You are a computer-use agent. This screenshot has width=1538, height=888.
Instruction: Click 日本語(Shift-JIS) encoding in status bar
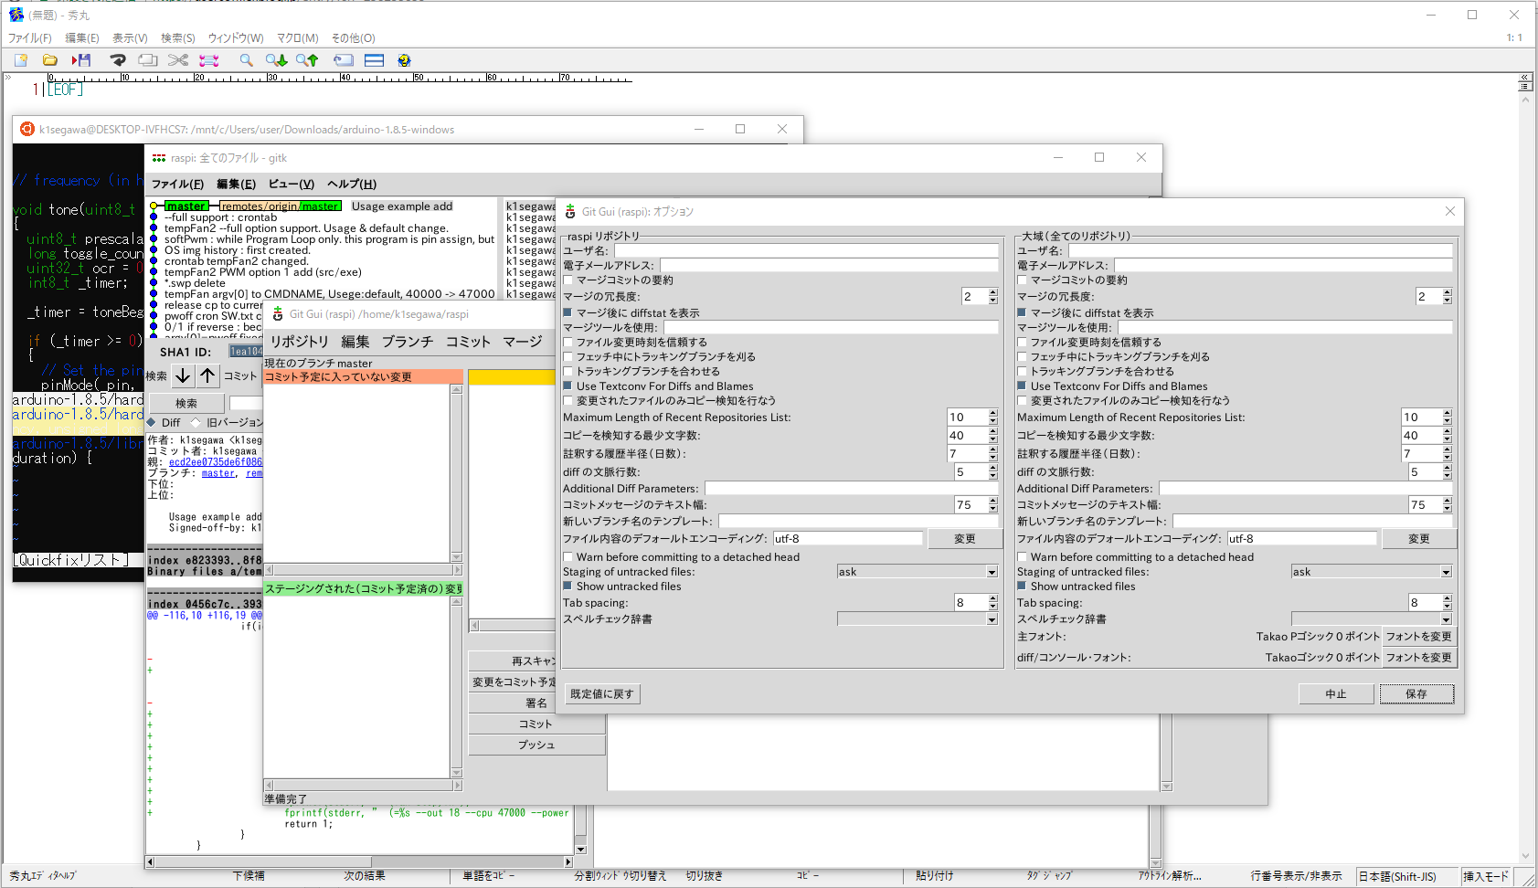[1397, 876]
